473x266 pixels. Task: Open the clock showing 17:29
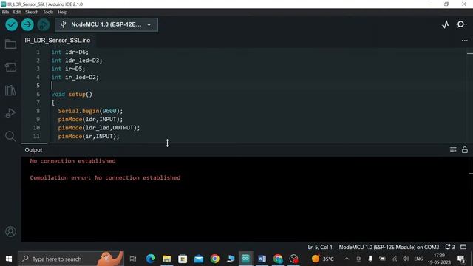point(439,259)
